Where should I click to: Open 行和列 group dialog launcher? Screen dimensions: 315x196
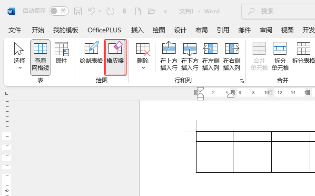pos(242,81)
